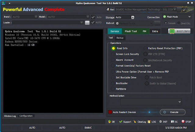Switch to the Service tab
The width and height of the screenshot is (195, 132).
tap(115, 31)
